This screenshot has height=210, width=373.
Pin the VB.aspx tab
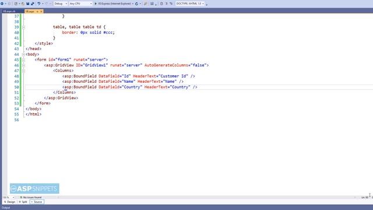point(37,12)
